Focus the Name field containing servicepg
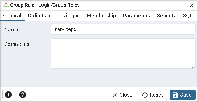Image resolution: width=198 pixels, height=102 pixels. (x=123, y=29)
